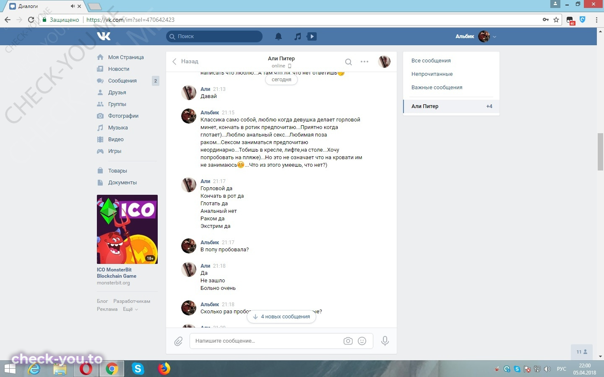Open Али Питер name in chat header
Screen dimensions: 604x377
[281, 59]
